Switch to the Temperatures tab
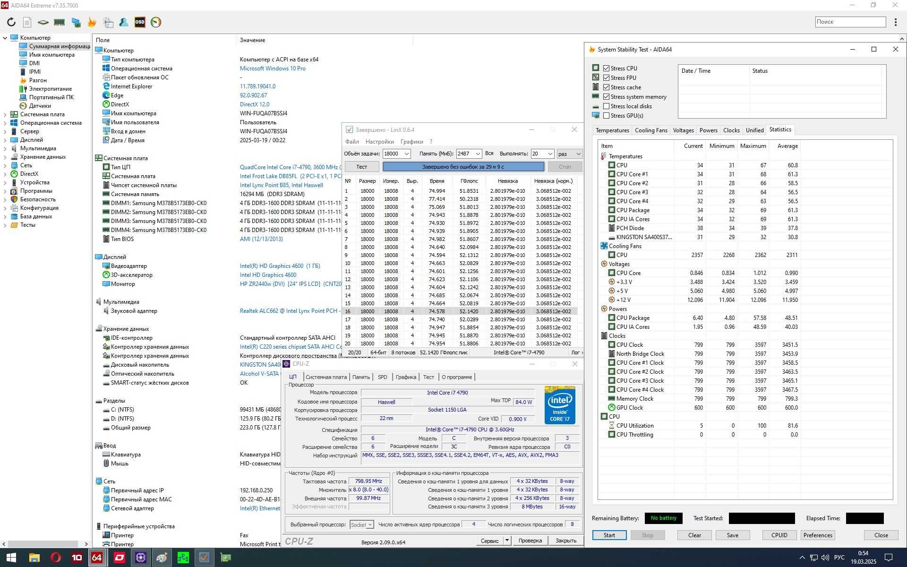 pyautogui.click(x=612, y=130)
